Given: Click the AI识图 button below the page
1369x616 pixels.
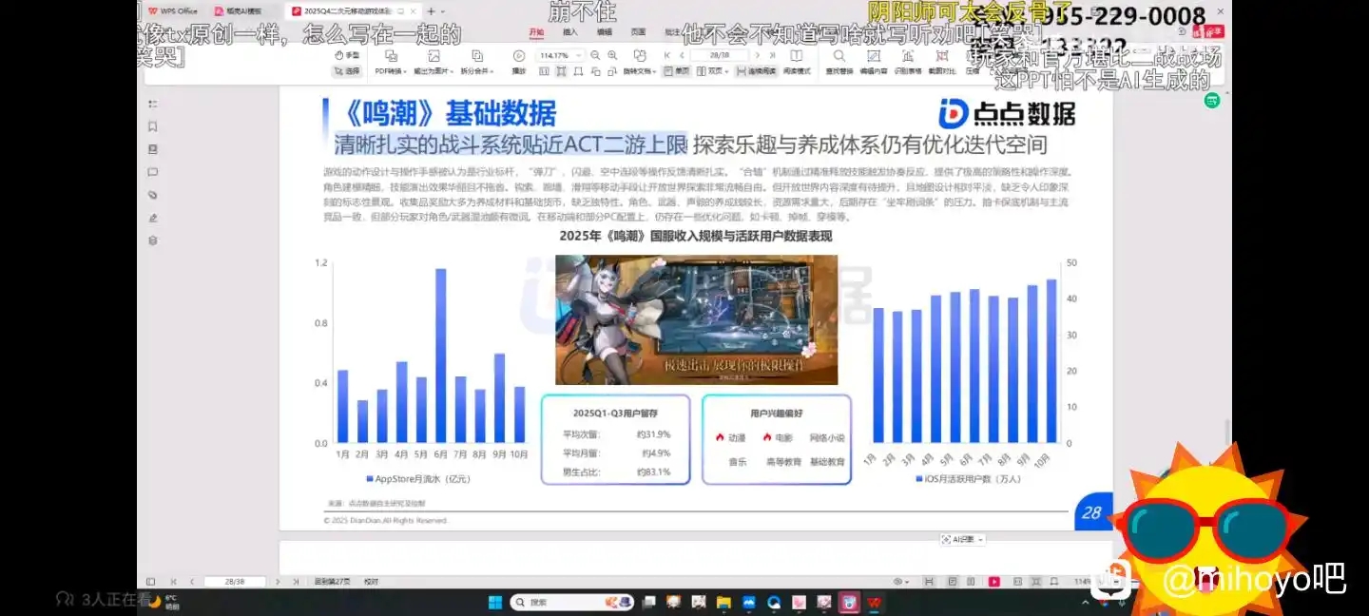Looking at the screenshot, I should pos(962,539).
